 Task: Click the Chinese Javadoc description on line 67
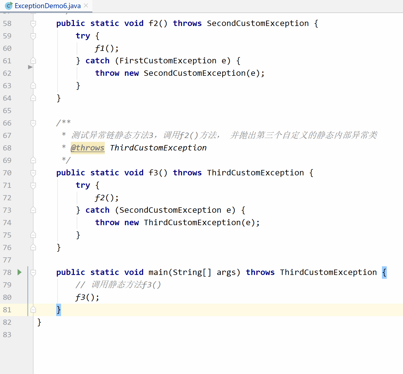point(224,135)
